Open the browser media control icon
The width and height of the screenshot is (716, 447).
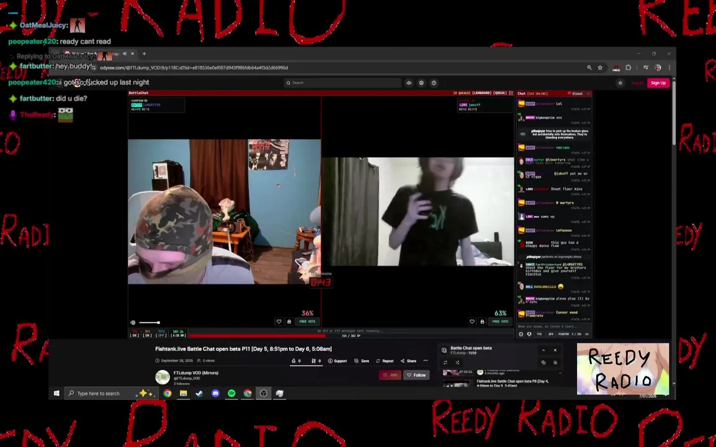(646, 68)
